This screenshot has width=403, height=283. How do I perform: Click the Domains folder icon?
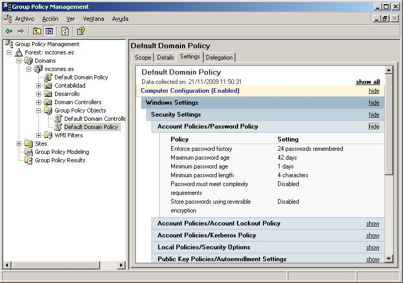pos(29,61)
